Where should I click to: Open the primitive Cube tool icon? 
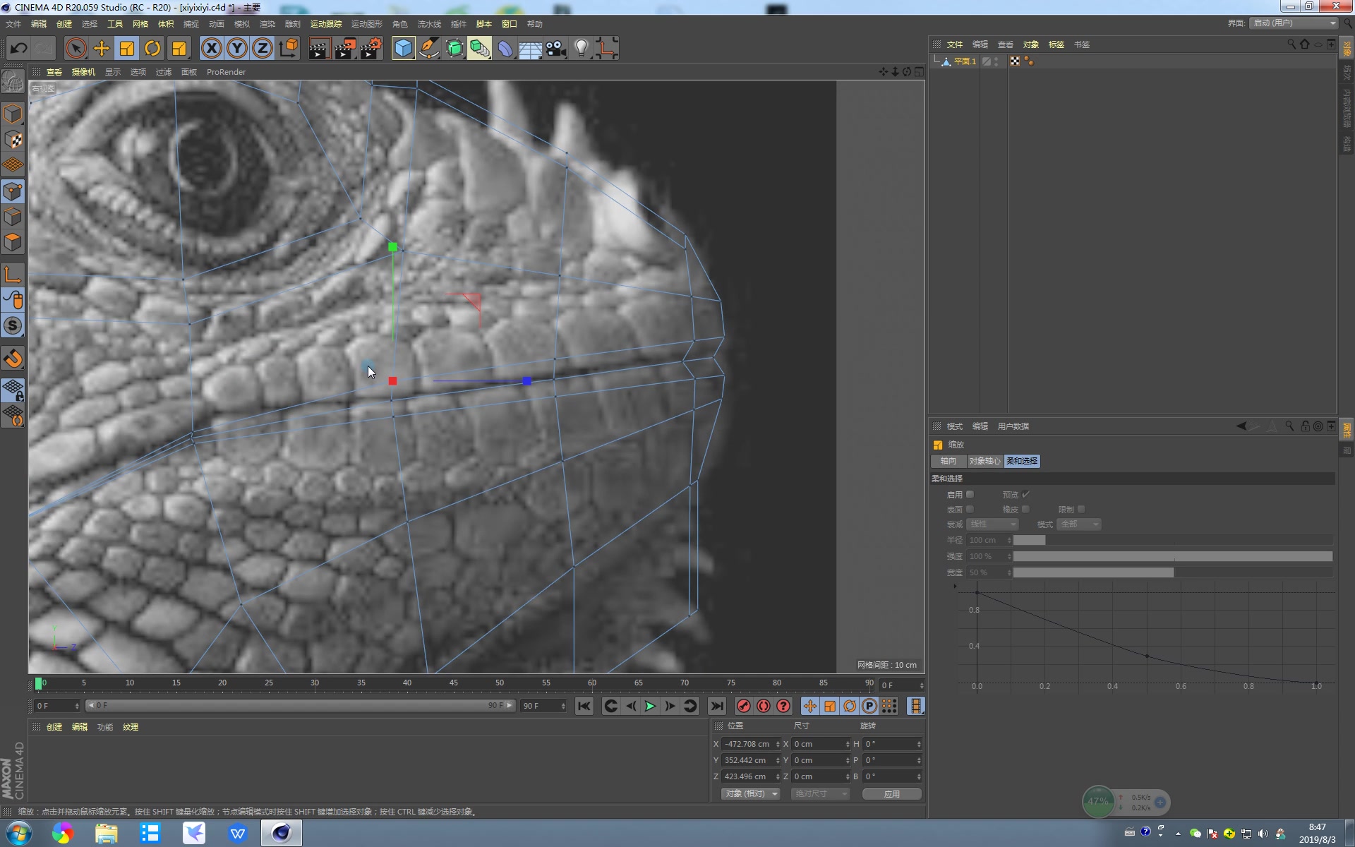tap(402, 48)
